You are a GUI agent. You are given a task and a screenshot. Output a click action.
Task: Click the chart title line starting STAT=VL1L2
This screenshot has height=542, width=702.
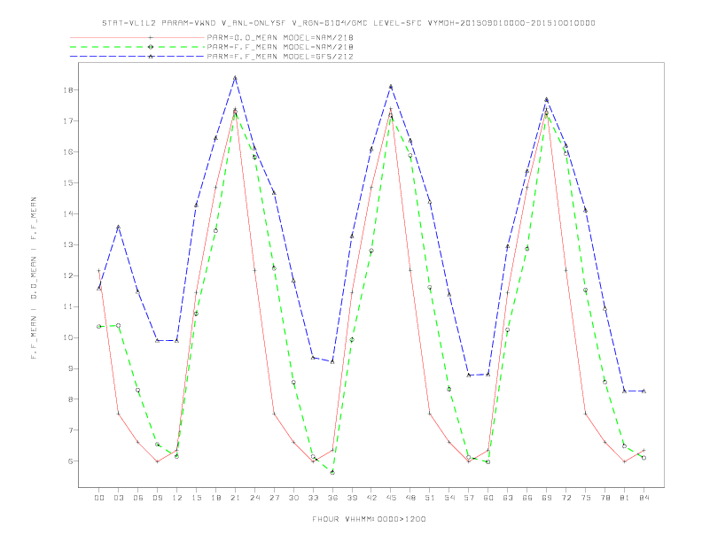[348, 23]
